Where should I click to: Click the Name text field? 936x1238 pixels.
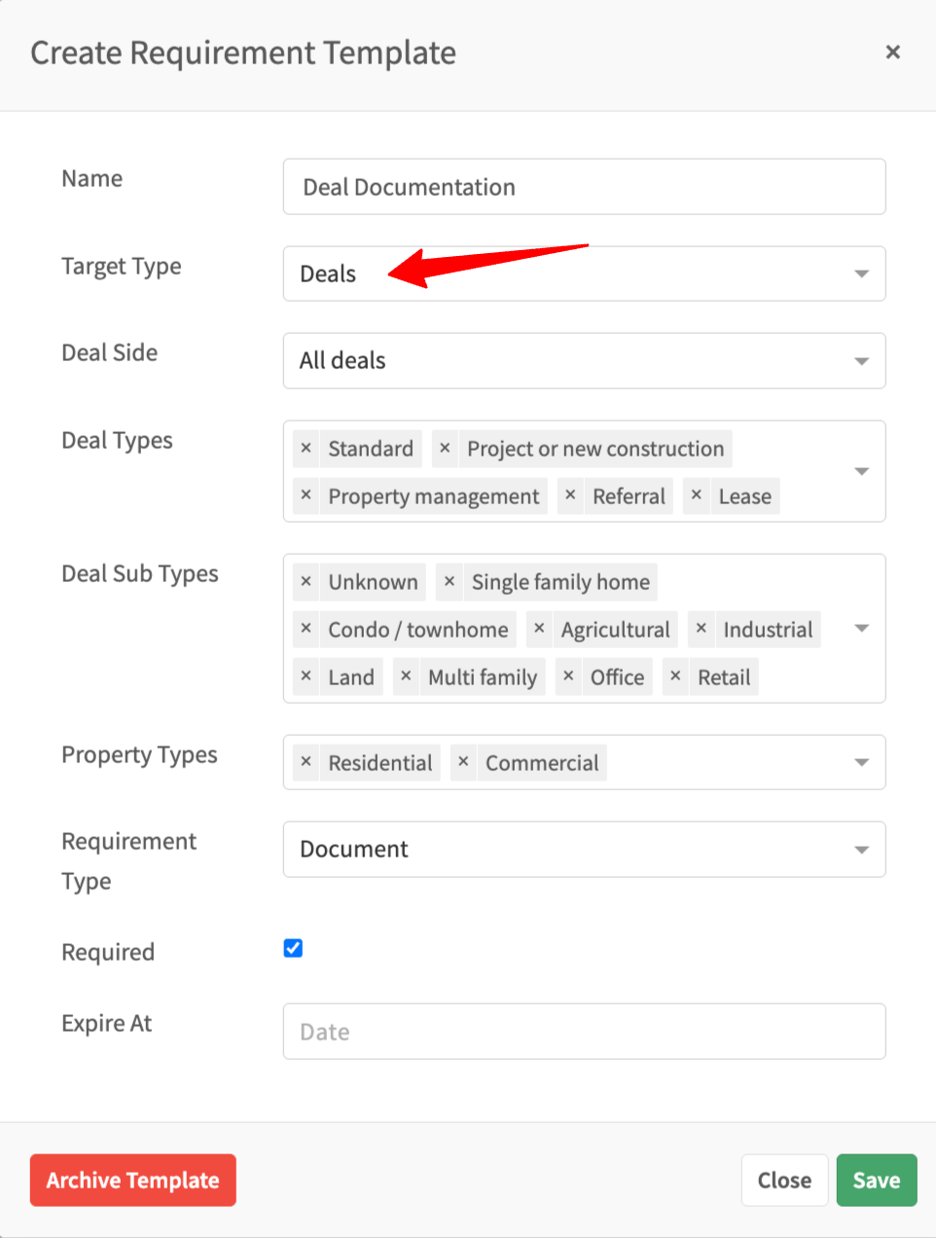click(584, 187)
